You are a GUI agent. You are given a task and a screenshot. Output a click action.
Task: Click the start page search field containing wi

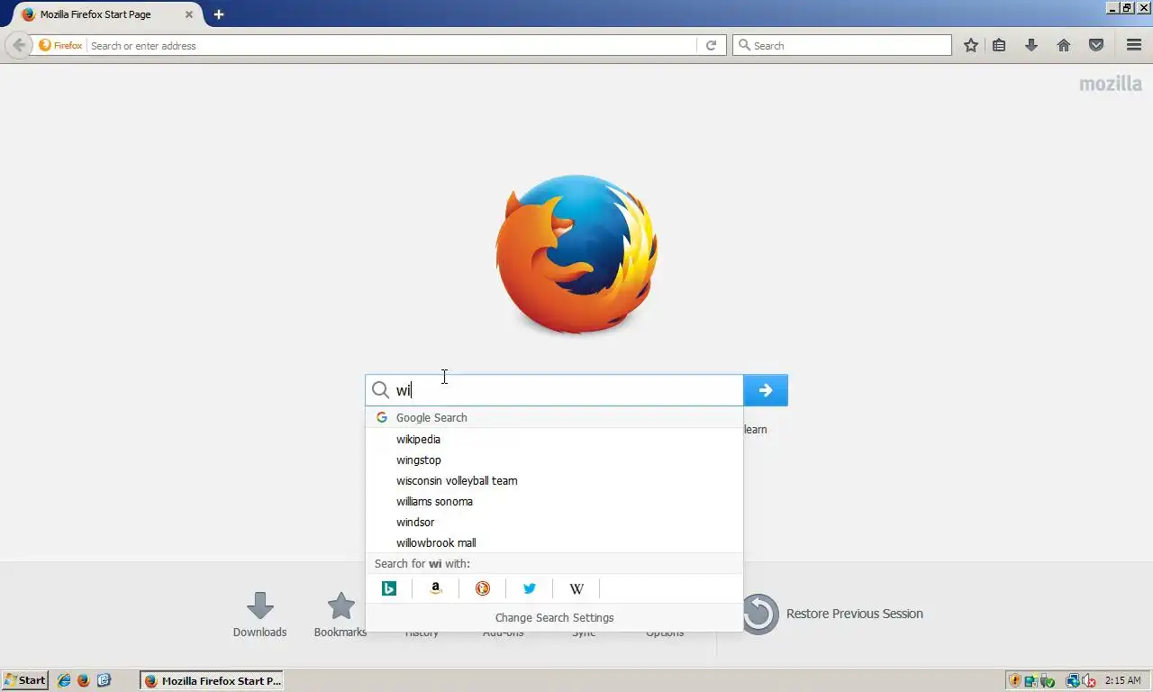click(x=554, y=390)
